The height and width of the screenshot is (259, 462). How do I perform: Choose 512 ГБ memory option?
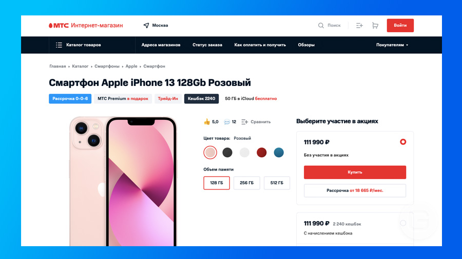tap(277, 183)
